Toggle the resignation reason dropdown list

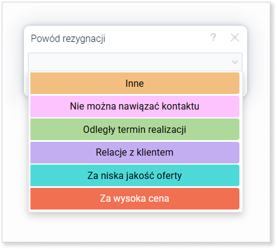(x=135, y=62)
